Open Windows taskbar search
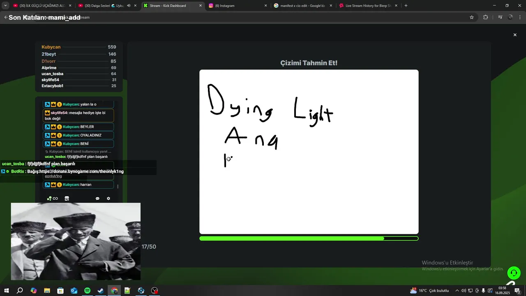The image size is (526, 296). click(x=20, y=291)
